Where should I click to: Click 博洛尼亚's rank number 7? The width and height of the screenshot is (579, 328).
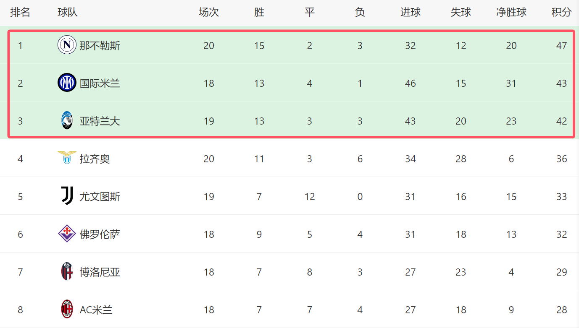(20, 272)
